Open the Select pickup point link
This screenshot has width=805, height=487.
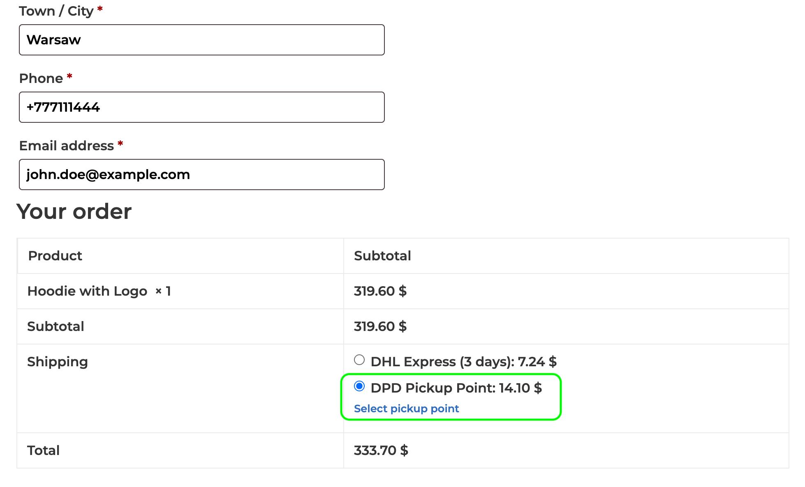coord(406,409)
